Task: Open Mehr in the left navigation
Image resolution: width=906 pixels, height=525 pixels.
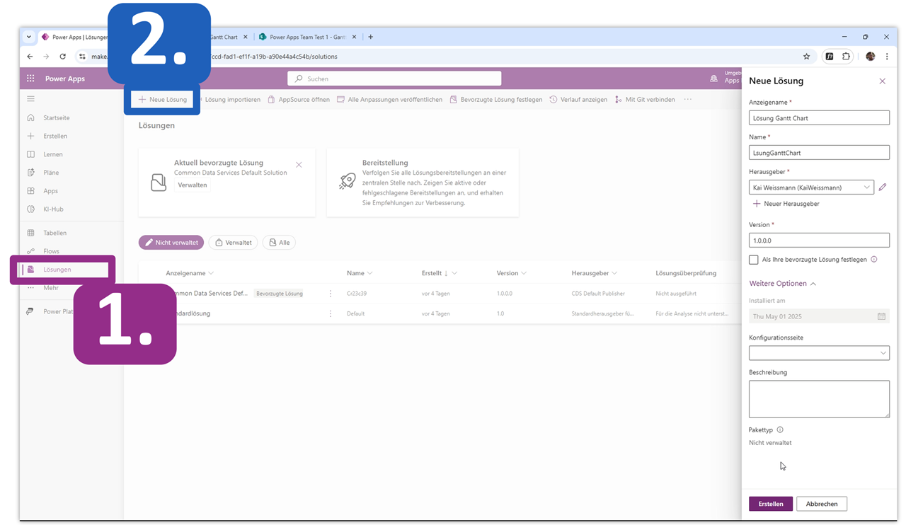Action: [51, 288]
